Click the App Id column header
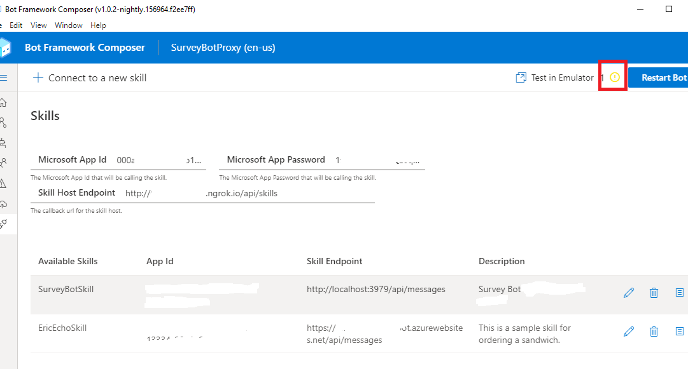The height and width of the screenshot is (369, 688). (x=160, y=261)
